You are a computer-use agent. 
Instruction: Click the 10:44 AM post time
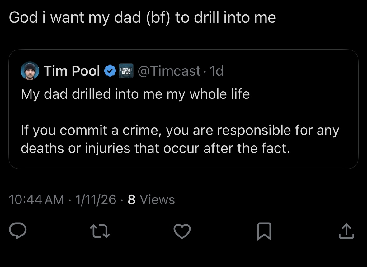pyautogui.click(x=36, y=200)
